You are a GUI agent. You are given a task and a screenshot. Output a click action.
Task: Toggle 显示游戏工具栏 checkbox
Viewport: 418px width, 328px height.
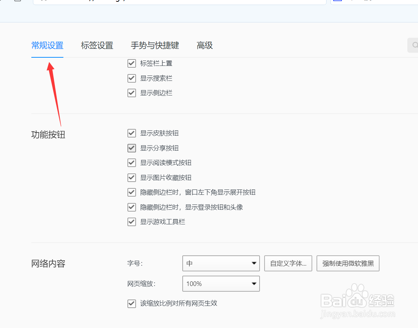[x=131, y=222]
